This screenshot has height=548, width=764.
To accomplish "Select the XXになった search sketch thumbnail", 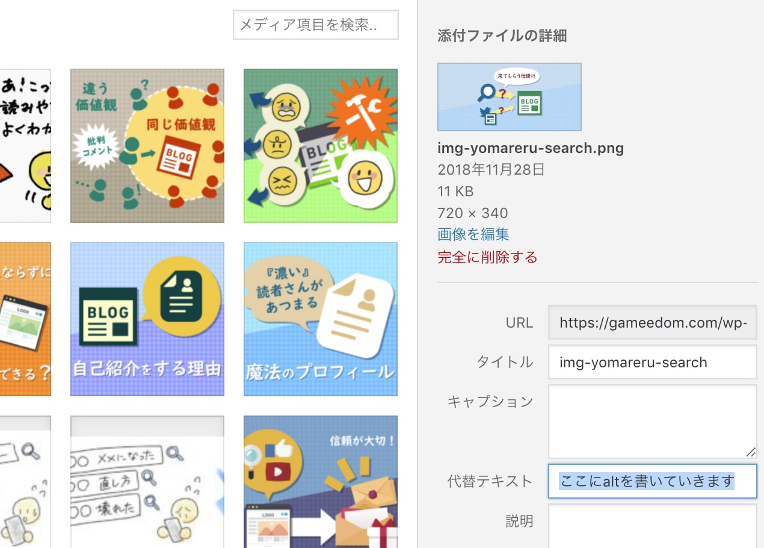I will click(x=147, y=482).
